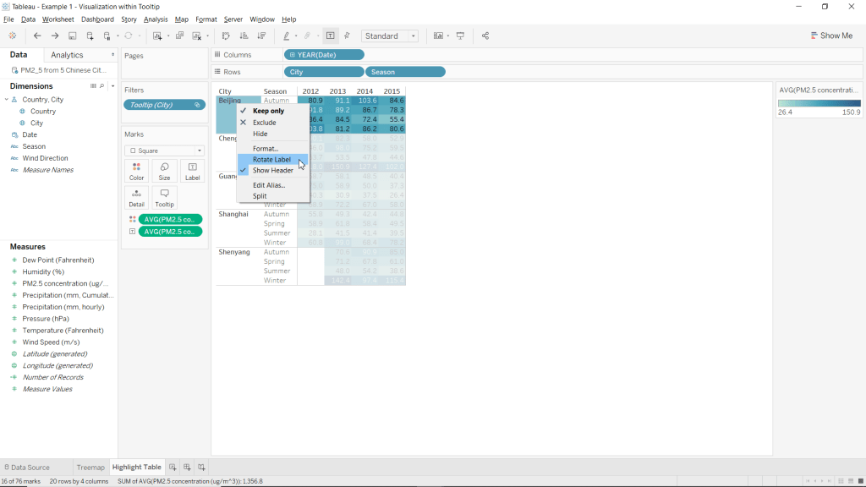Click the Sort Ascending toolbar icon
The height and width of the screenshot is (487, 866).
click(244, 36)
